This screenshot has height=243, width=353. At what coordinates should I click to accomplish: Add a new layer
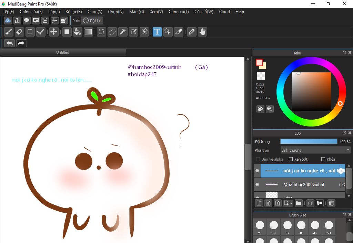(x=259, y=203)
